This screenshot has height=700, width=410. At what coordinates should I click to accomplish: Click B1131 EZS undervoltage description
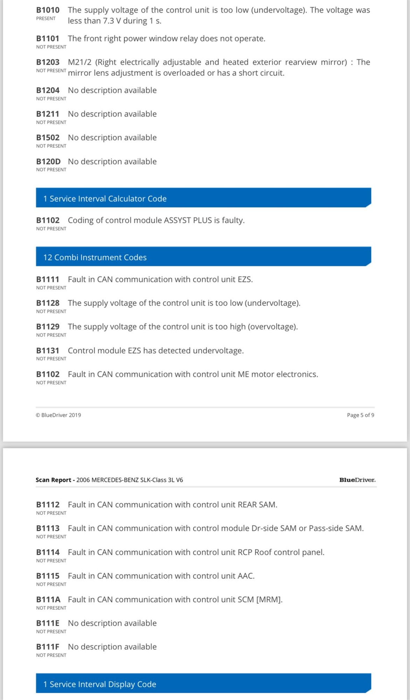pos(156,350)
